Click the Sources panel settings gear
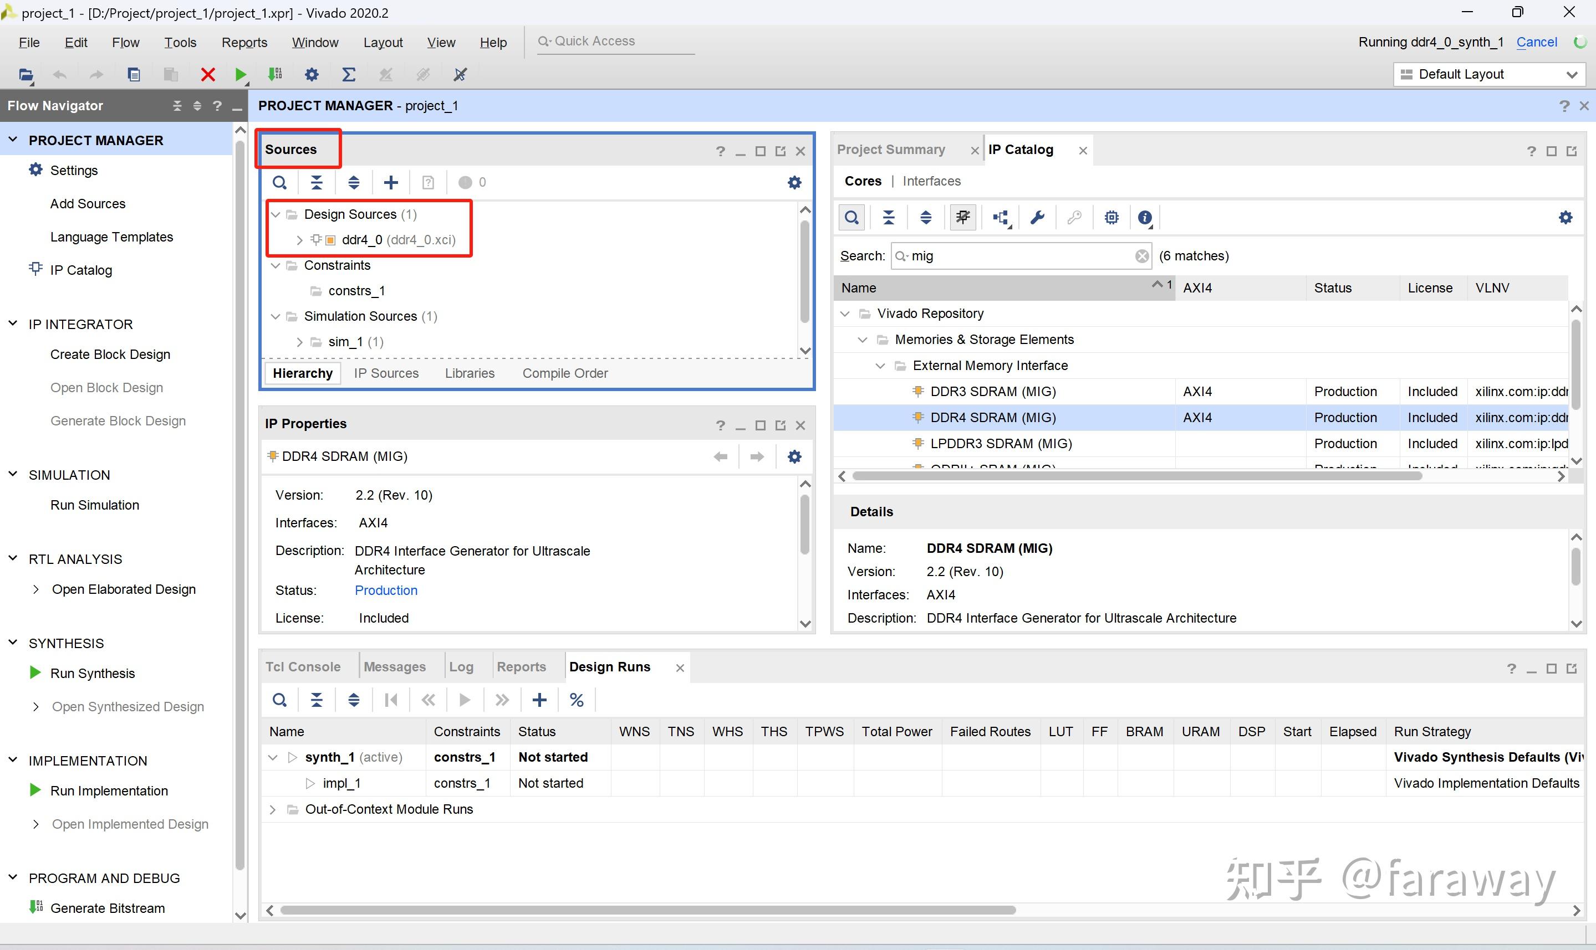Image resolution: width=1596 pixels, height=950 pixels. 794,182
